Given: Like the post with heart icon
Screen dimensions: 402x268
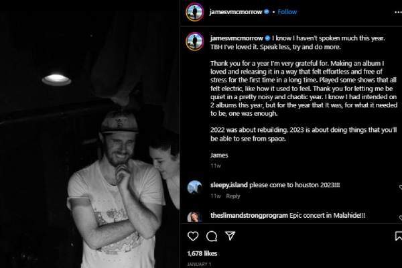Looking at the screenshot, I should (x=193, y=236).
